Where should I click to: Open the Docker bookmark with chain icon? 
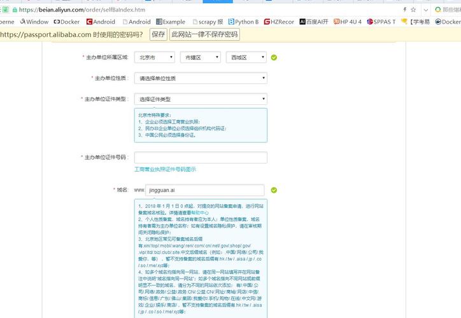point(66,22)
